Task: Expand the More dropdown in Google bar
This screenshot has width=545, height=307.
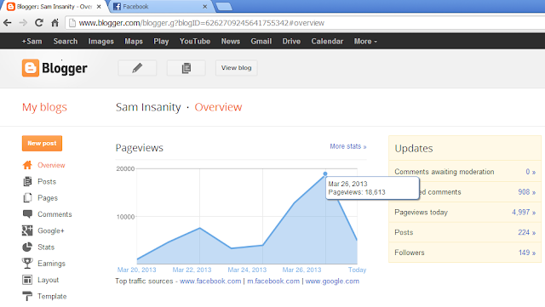Action: [365, 42]
